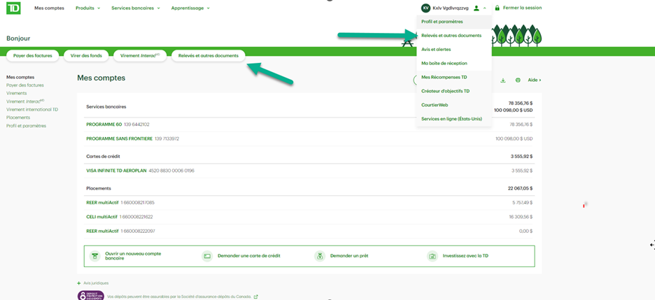Click the green user profile icon

(477, 8)
